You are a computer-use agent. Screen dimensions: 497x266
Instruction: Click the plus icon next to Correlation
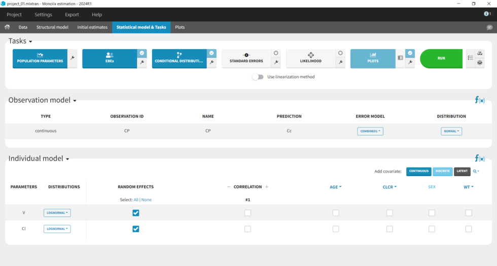267,187
